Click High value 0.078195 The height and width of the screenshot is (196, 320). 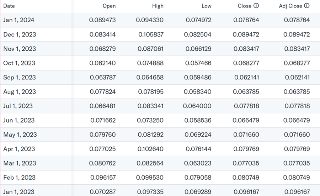click(151, 91)
